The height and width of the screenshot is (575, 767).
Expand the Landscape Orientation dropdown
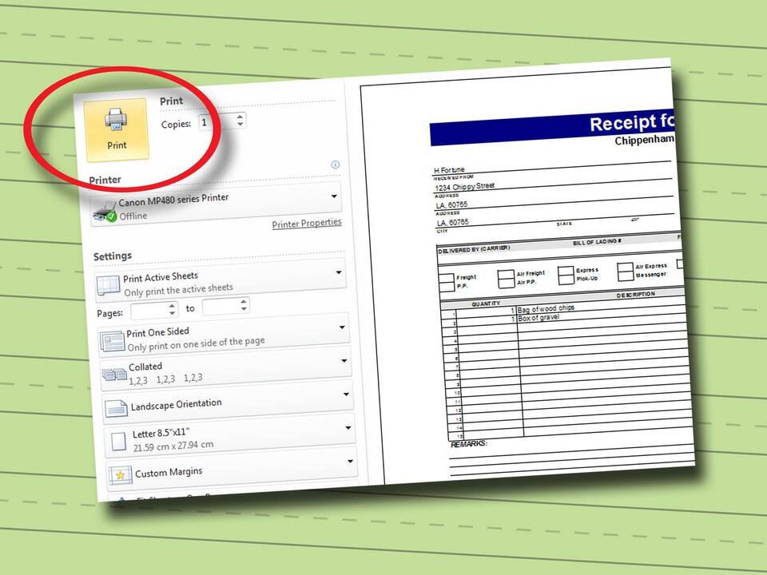coord(346,394)
